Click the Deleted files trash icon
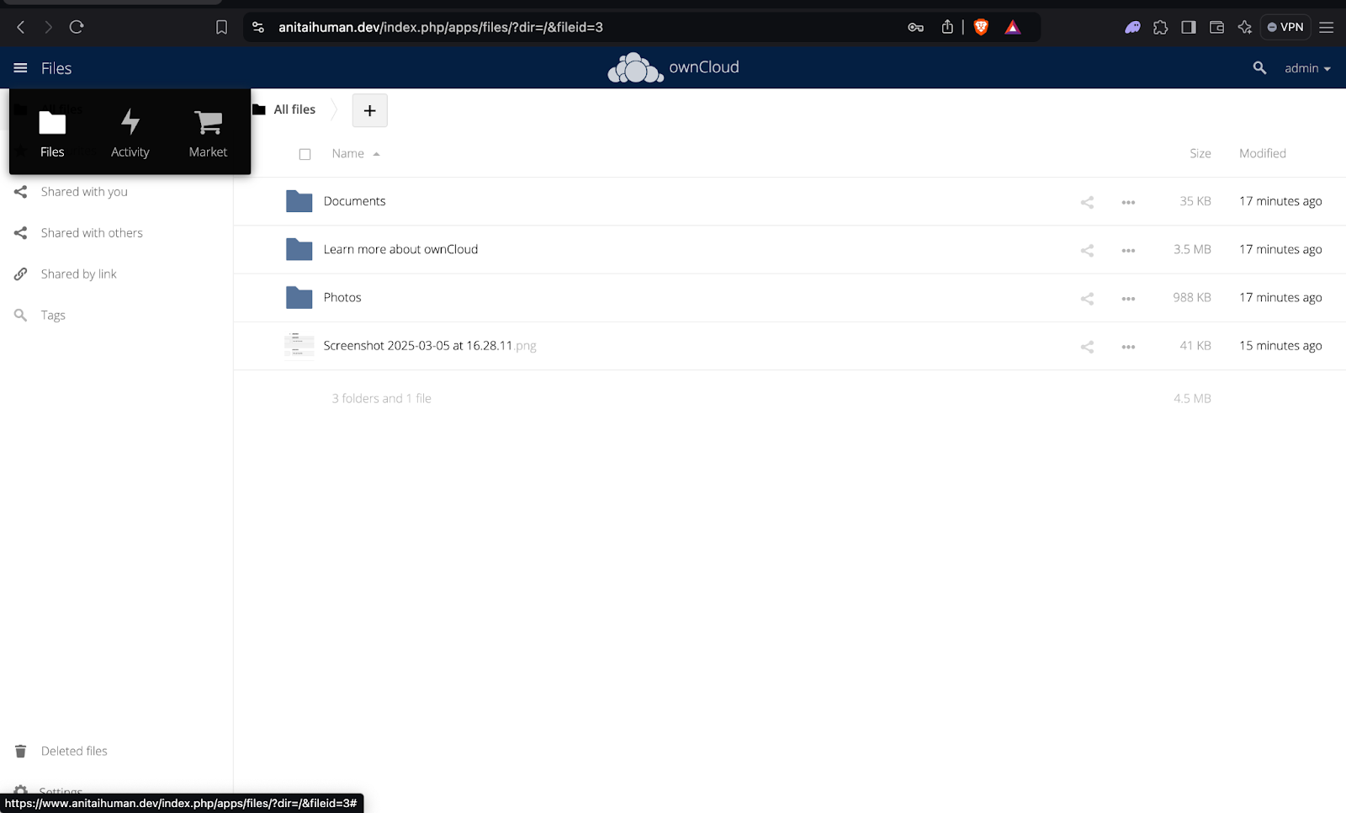Viewport: 1346px width, 813px height. click(x=20, y=751)
